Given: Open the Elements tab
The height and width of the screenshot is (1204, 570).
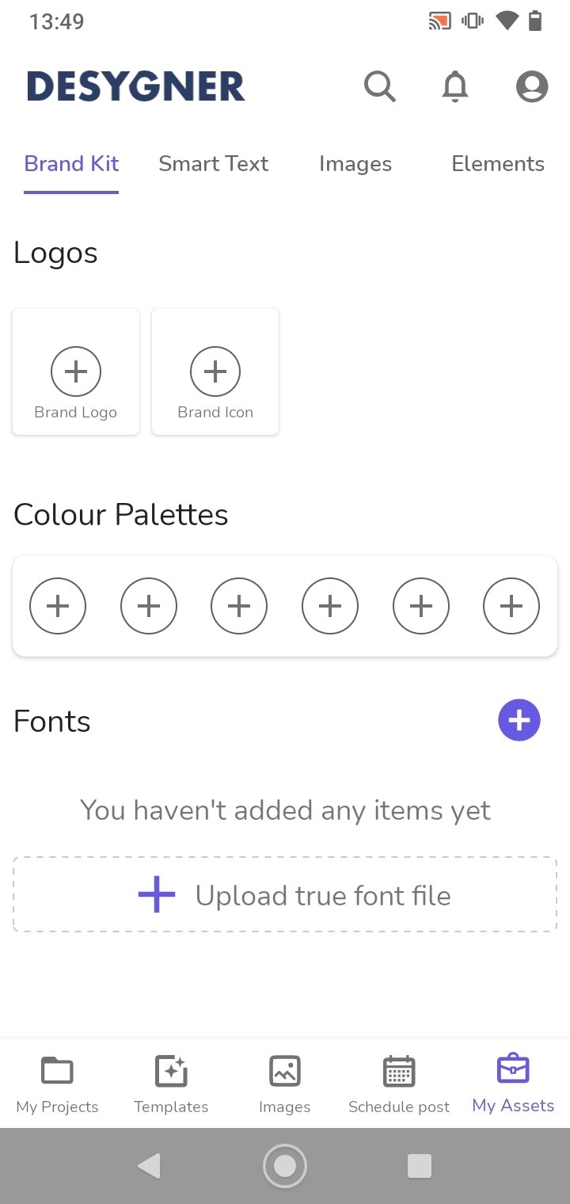Looking at the screenshot, I should click(x=498, y=164).
